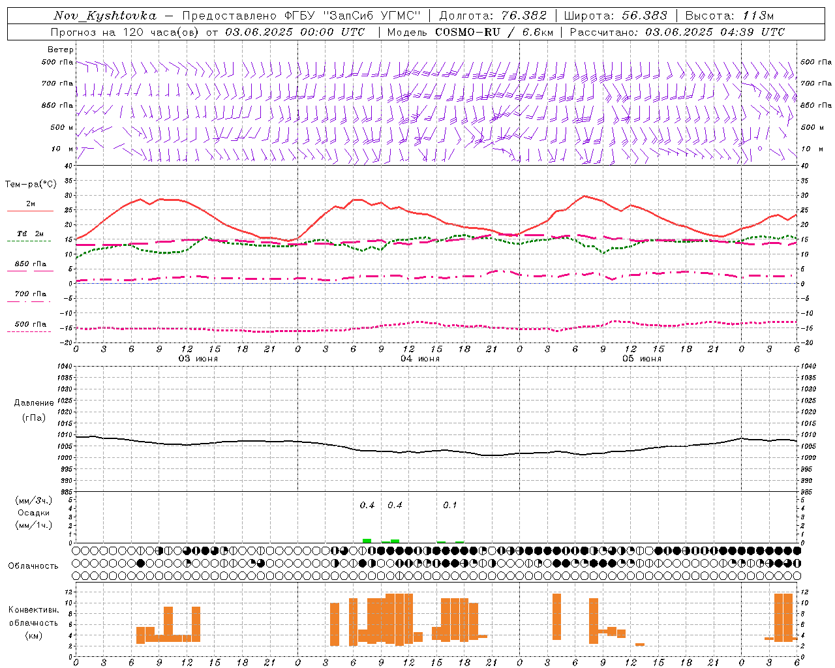This screenshot has height=668, width=835.
Task: Select the longitude value Долгота: 76.382
Action: coord(493,16)
